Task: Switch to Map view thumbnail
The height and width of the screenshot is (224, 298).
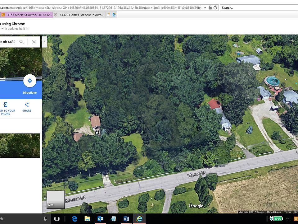Action: click(x=56, y=200)
